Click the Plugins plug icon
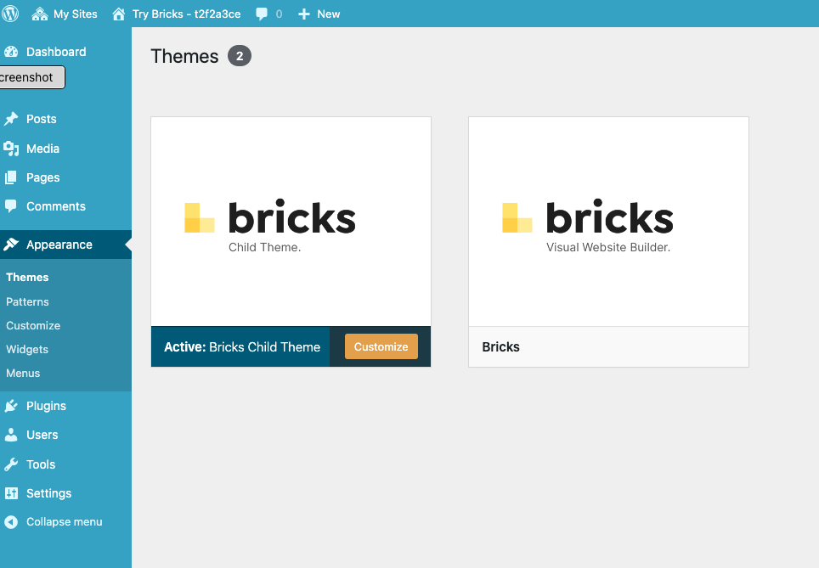The width and height of the screenshot is (819, 568). [x=11, y=406]
